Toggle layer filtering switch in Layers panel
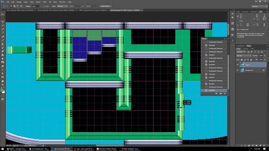 (x=265, y=52)
